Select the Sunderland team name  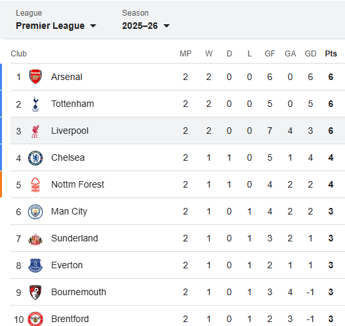coord(75,238)
